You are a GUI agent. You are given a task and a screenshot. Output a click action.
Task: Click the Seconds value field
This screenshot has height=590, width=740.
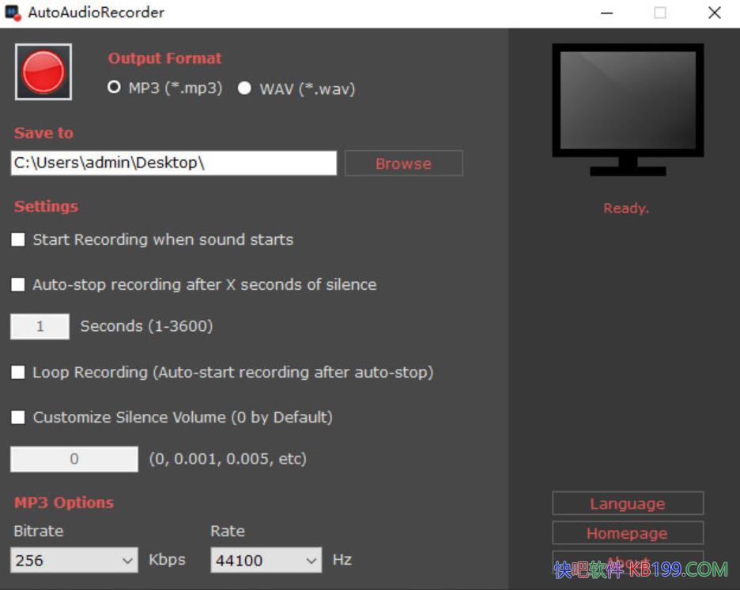tap(40, 326)
